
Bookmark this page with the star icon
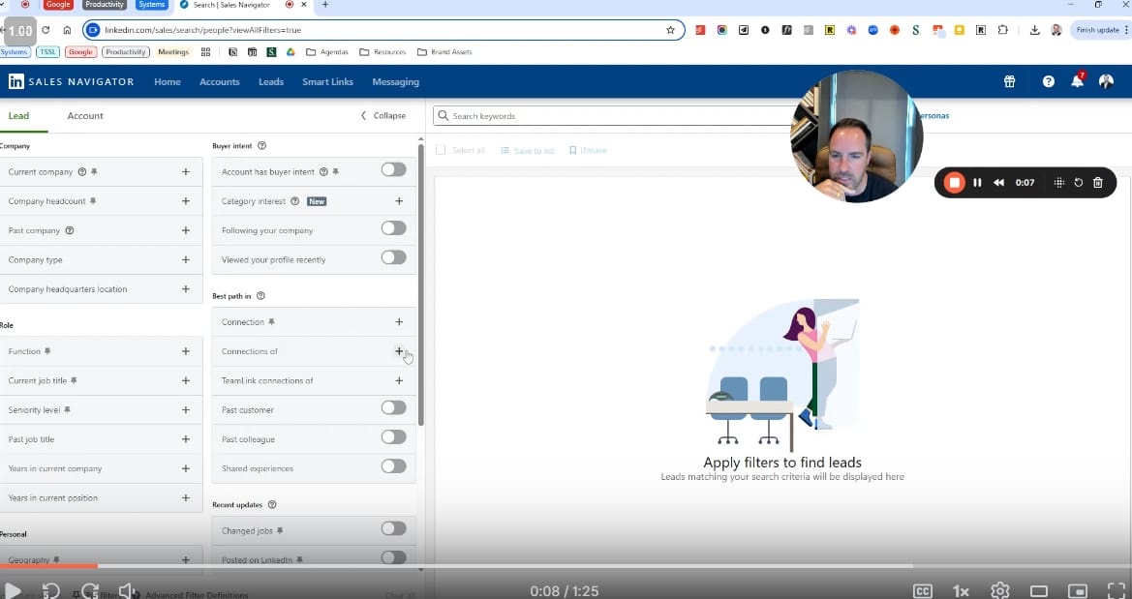tap(671, 30)
